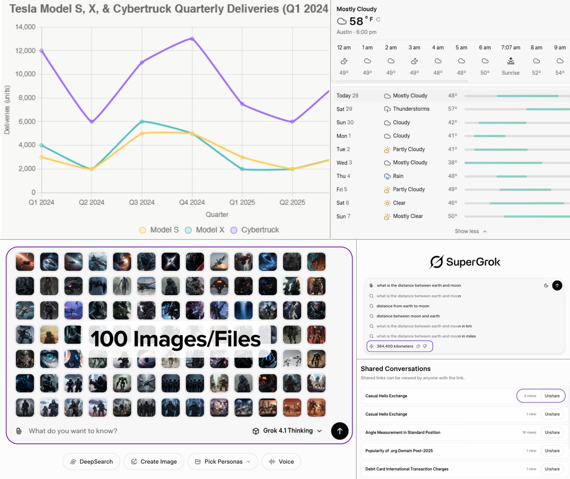The height and width of the screenshot is (479, 570).
Task: Click the lightning icon beside 384,400 kilometers
Action: pos(371,346)
